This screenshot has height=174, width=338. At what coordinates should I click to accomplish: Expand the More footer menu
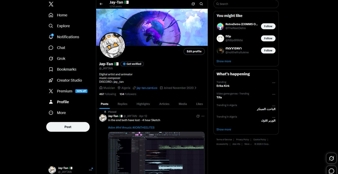pyautogui.click(x=248, y=144)
